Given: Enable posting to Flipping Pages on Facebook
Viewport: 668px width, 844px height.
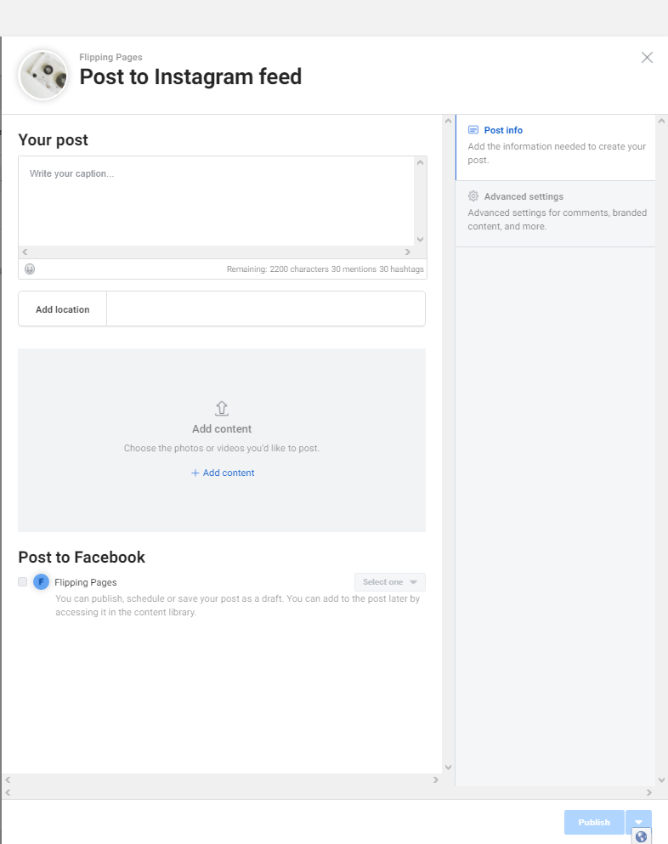Looking at the screenshot, I should pyautogui.click(x=23, y=582).
